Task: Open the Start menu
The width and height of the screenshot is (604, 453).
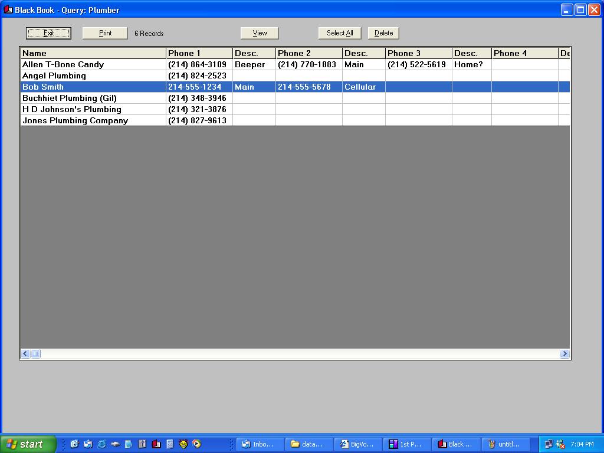Action: [28, 444]
